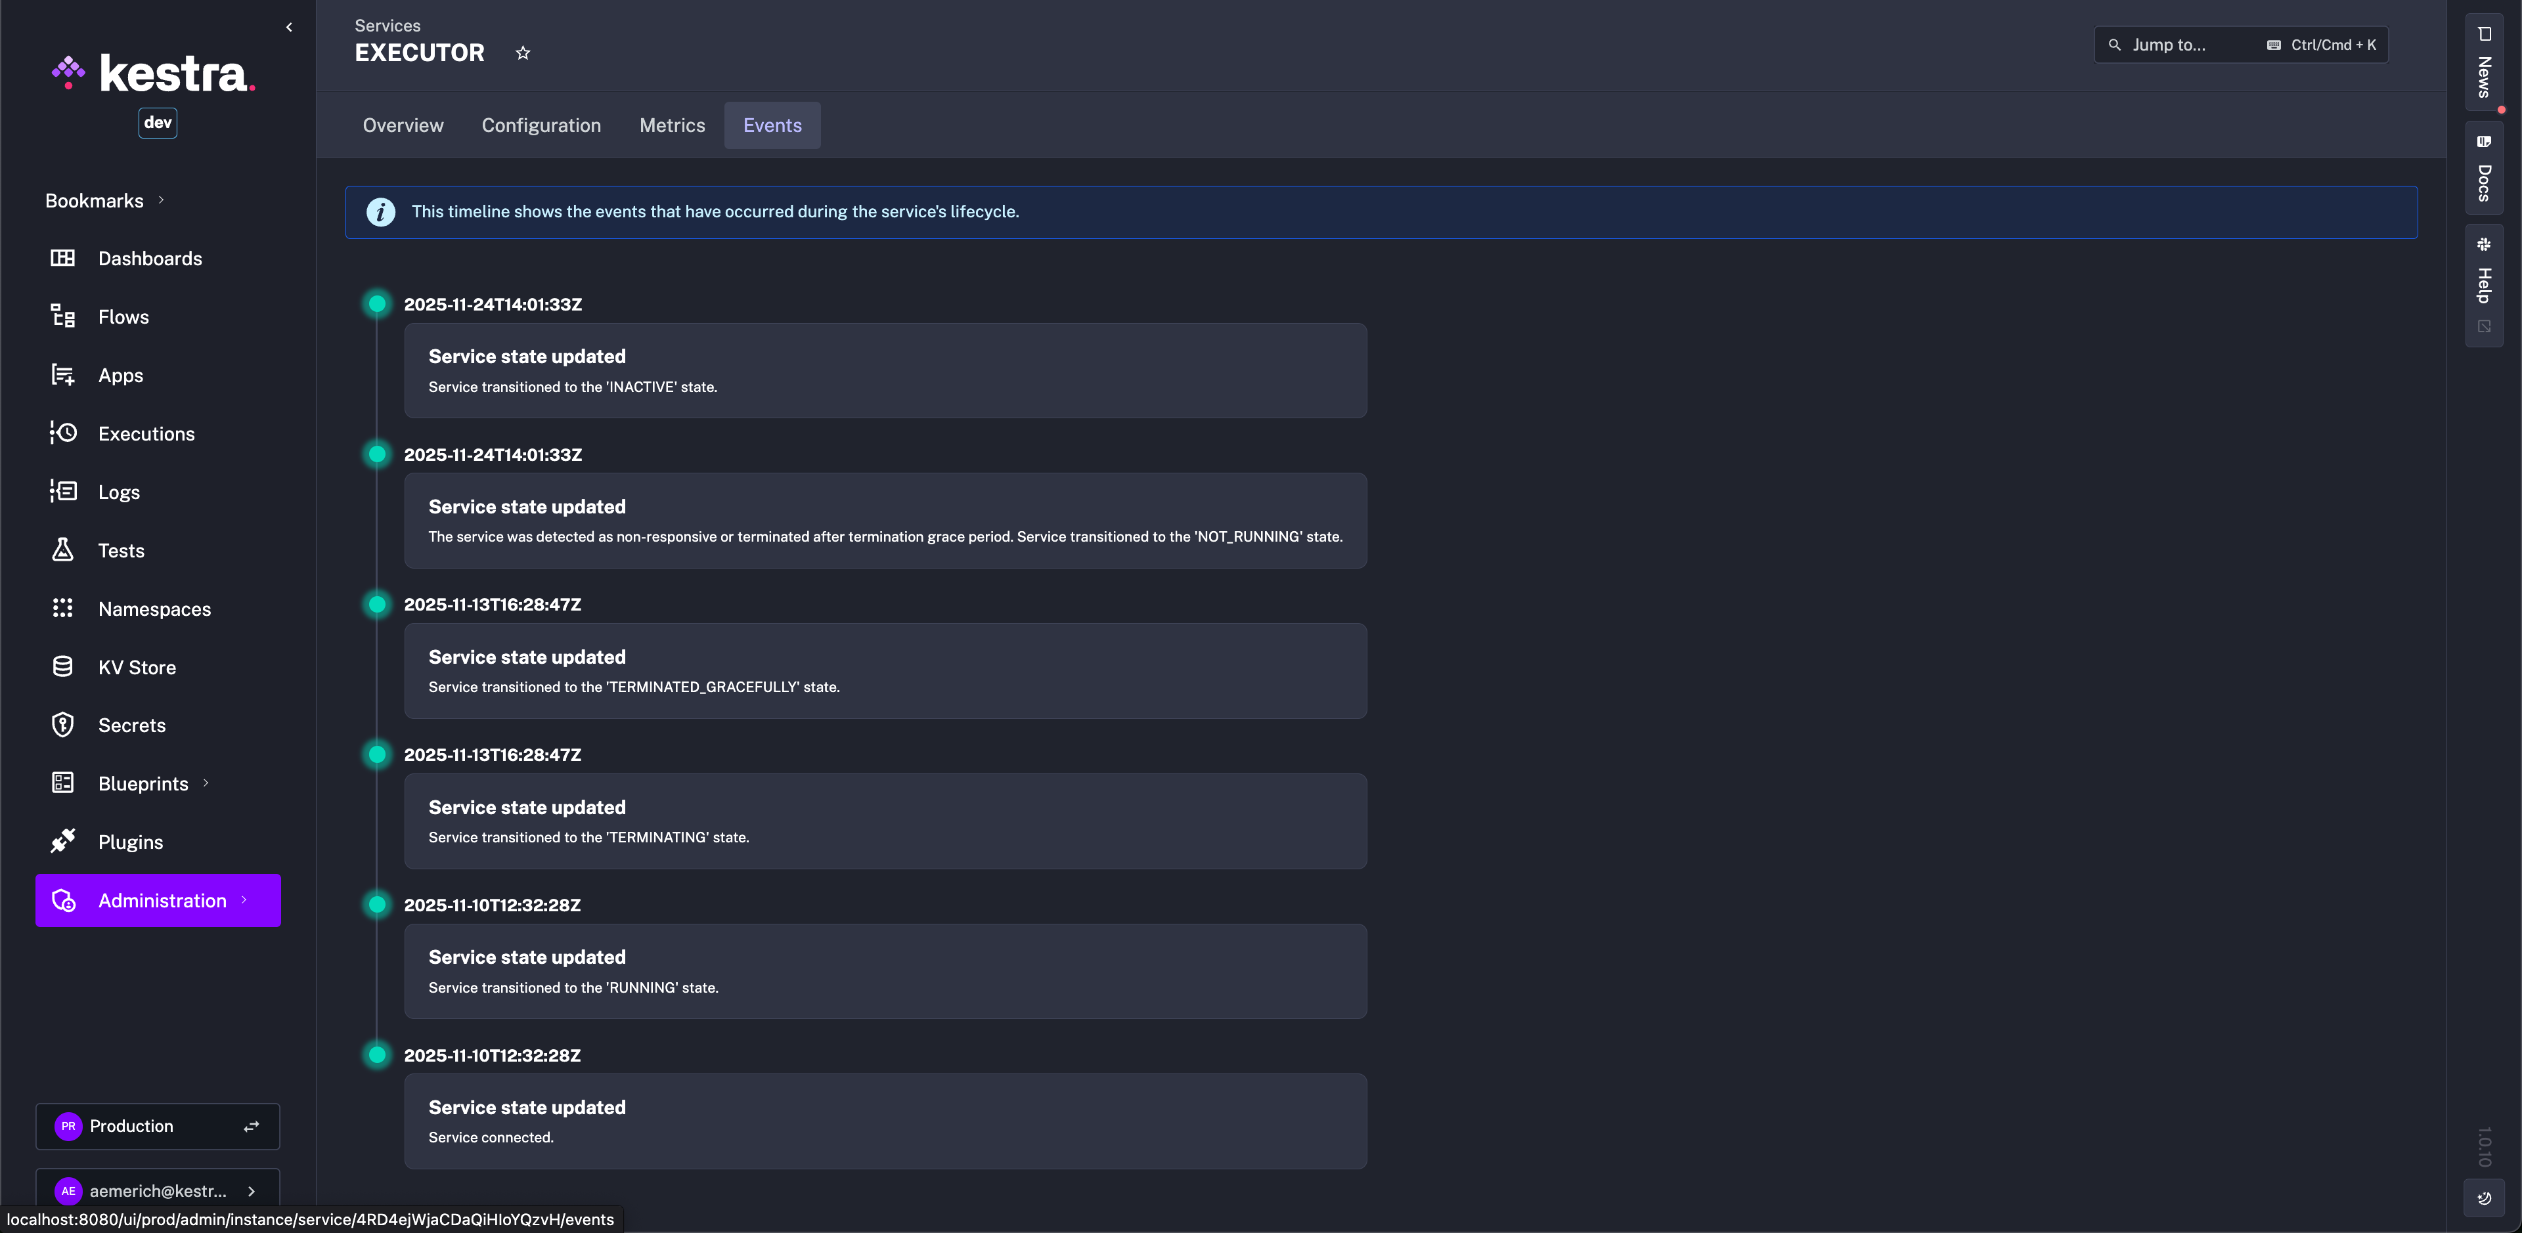Open Tests flask icon
Image resolution: width=2522 pixels, height=1233 pixels.
coord(62,550)
